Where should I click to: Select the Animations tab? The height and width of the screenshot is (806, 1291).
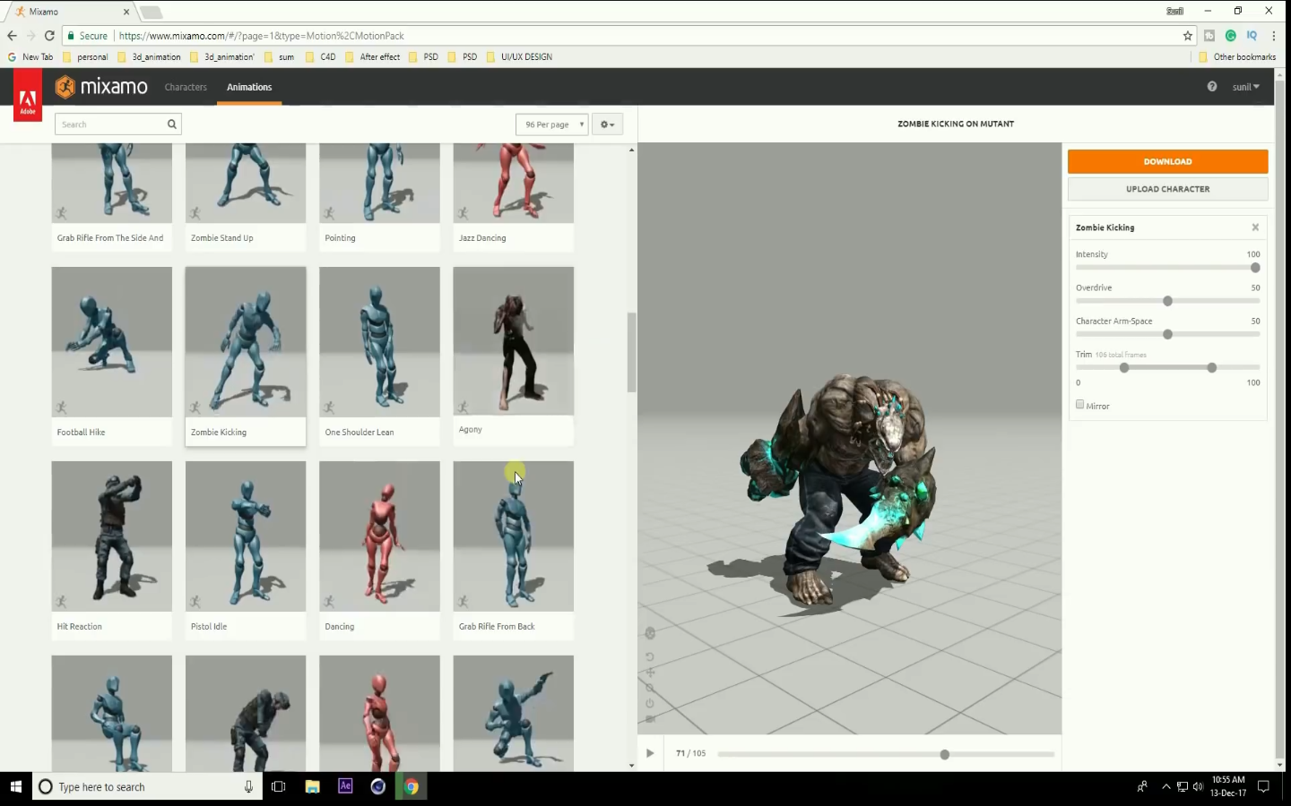tap(249, 87)
